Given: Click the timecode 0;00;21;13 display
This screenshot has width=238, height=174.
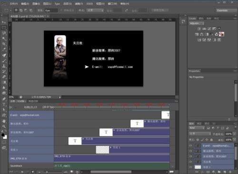Looking at the screenshot, I should [x=30, y=107].
